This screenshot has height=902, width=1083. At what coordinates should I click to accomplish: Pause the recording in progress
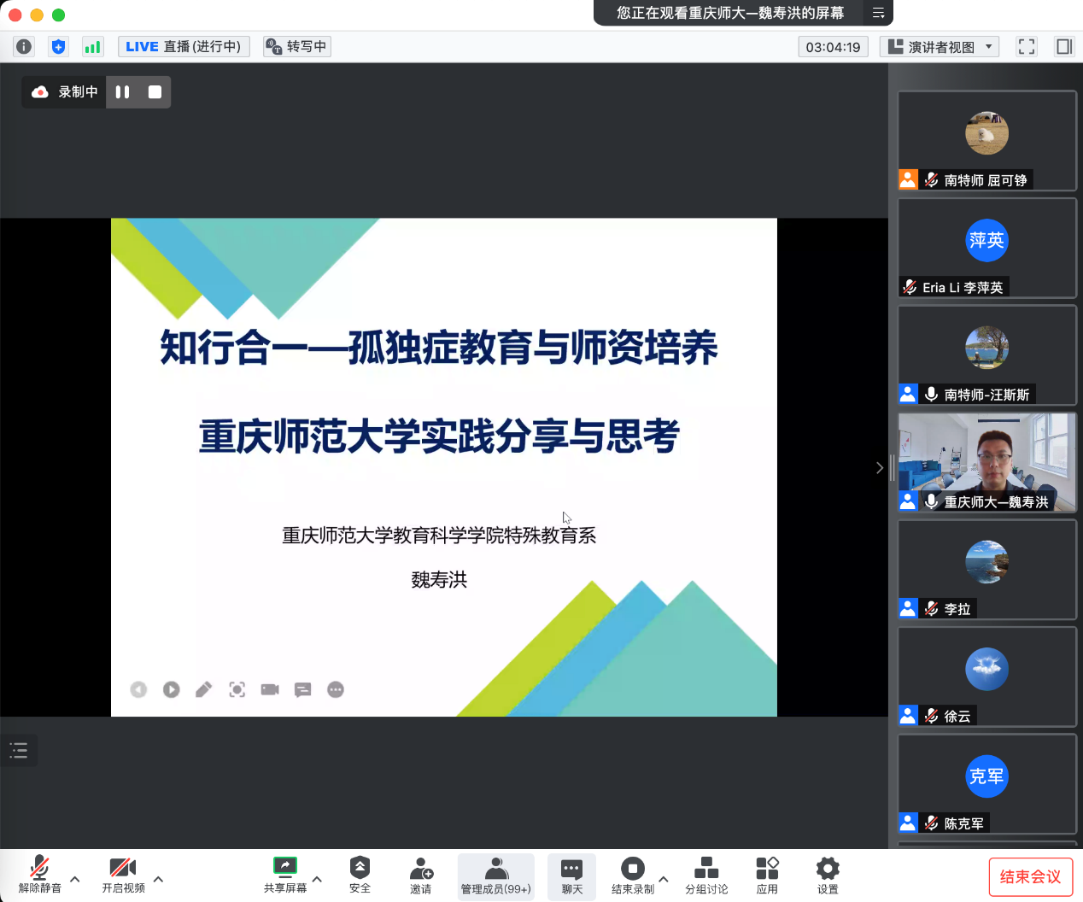(122, 92)
